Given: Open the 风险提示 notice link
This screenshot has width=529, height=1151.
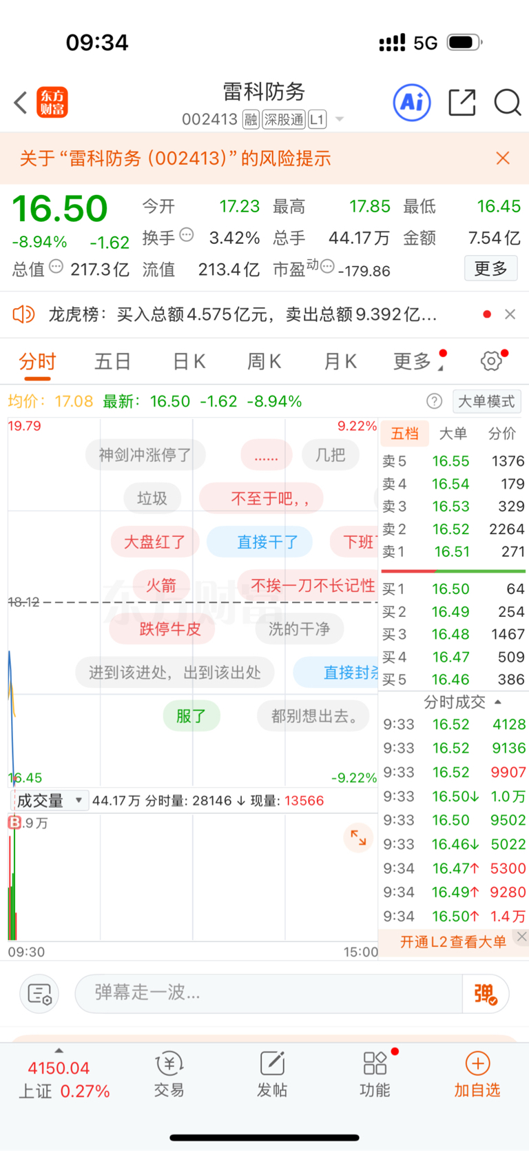Looking at the screenshot, I should 176,159.
